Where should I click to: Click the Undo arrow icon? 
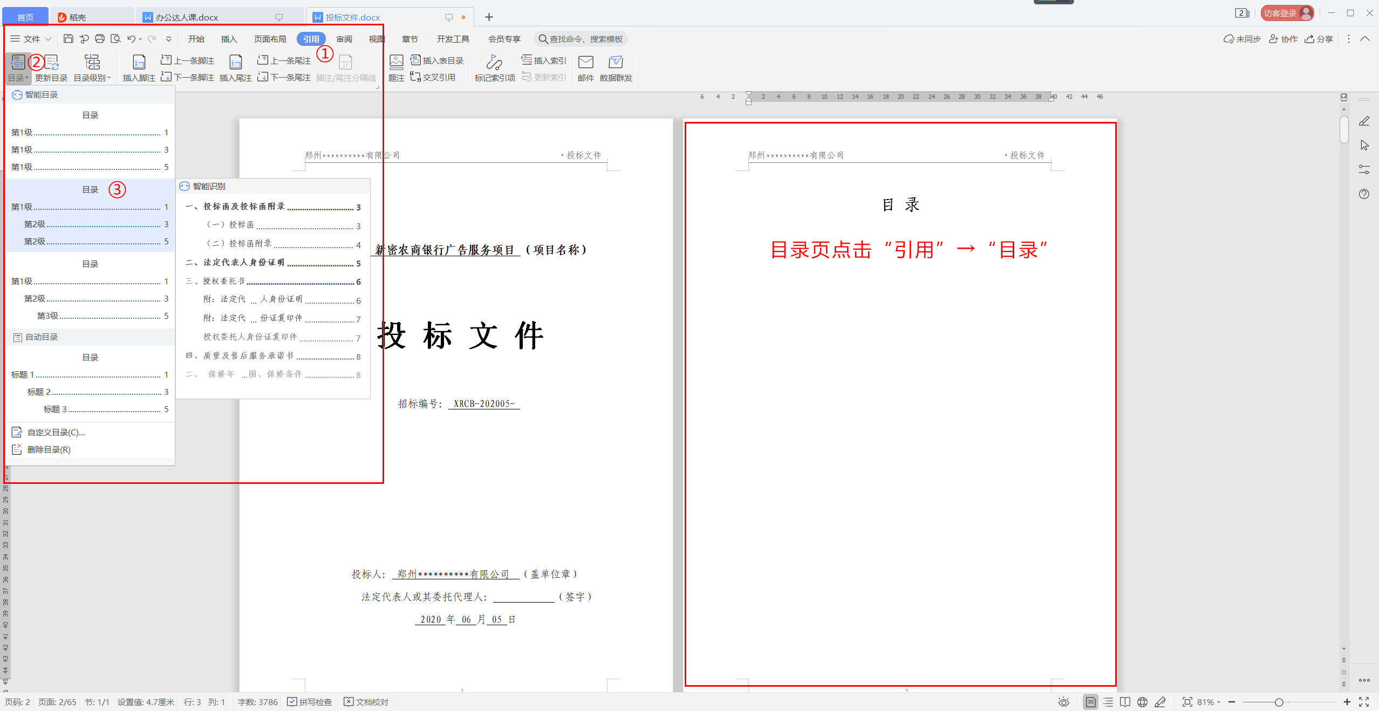[131, 39]
